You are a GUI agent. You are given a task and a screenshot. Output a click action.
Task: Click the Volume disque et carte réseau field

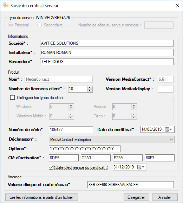click(130, 185)
